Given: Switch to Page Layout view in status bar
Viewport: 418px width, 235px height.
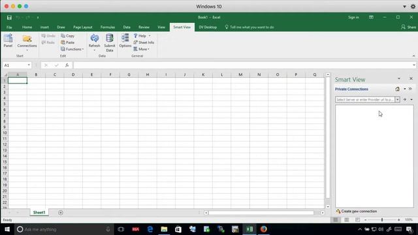Looking at the screenshot, I should [x=347, y=220].
